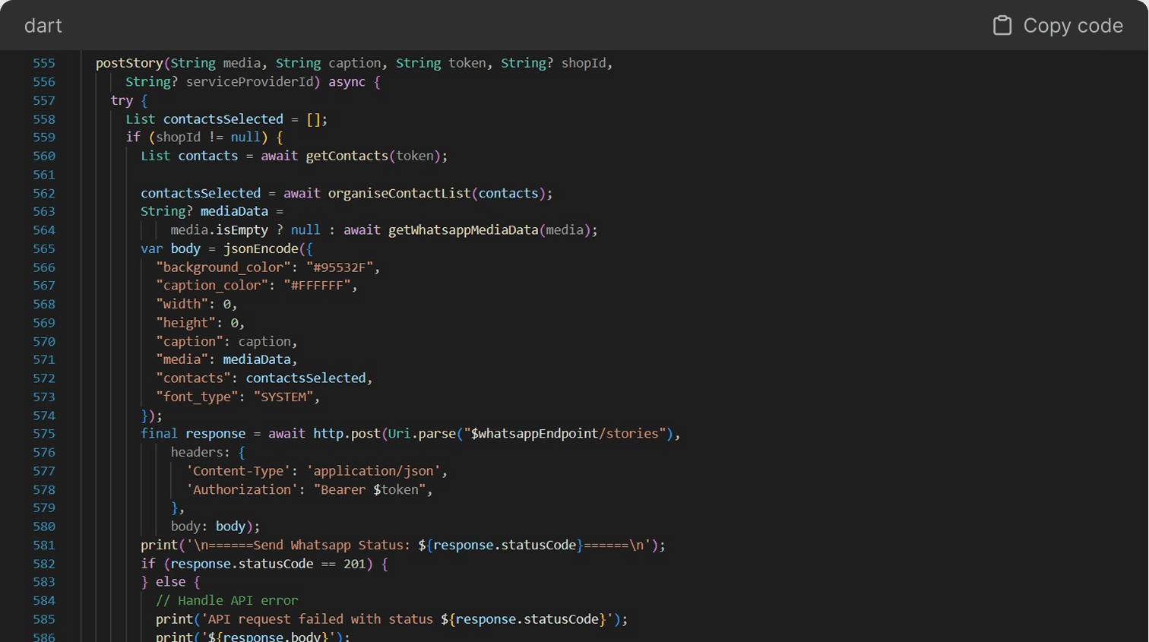Image resolution: width=1149 pixels, height=642 pixels.
Task: Click the dart language label
Action: coord(43,26)
